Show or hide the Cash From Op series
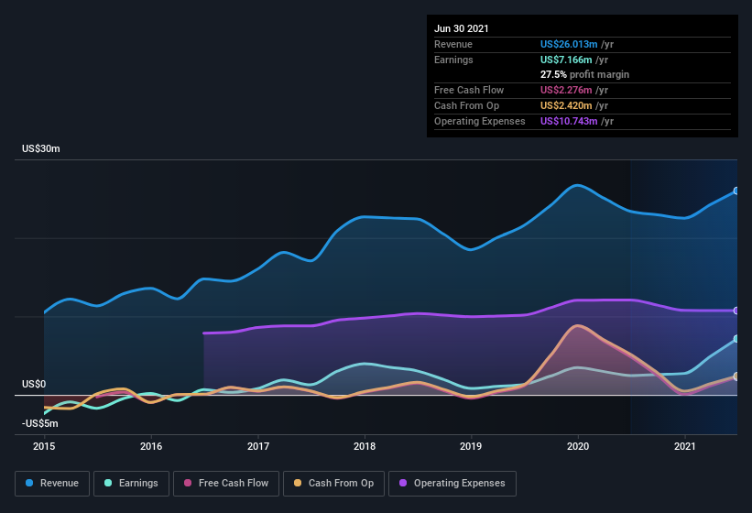The width and height of the screenshot is (752, 513). click(x=332, y=483)
